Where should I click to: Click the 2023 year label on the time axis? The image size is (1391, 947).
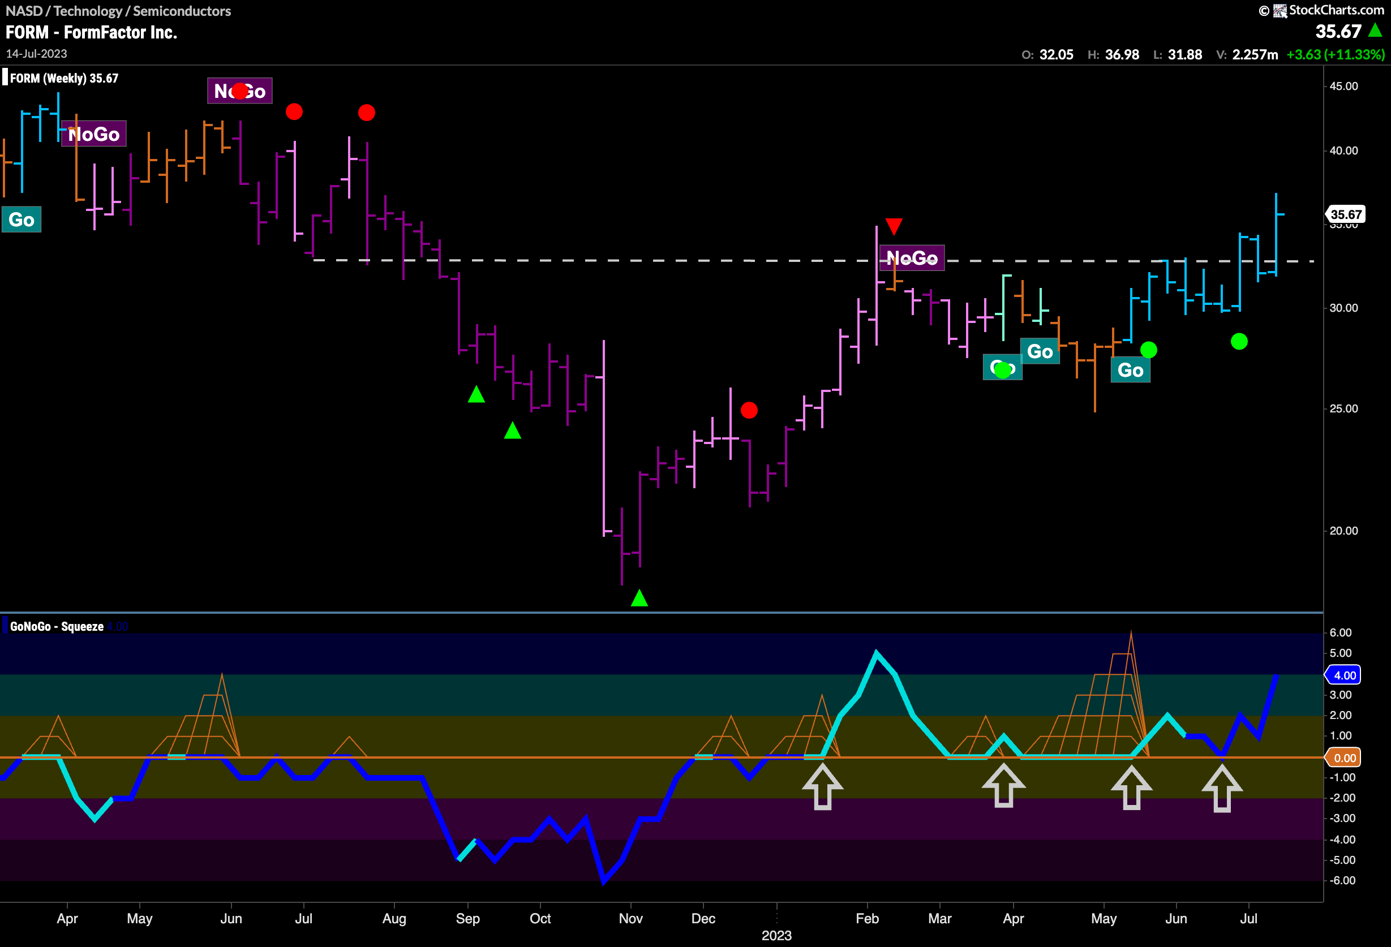click(776, 936)
